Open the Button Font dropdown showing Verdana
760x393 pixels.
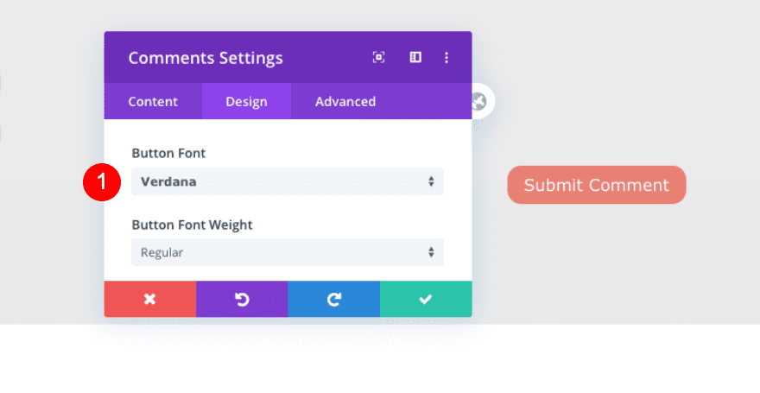tap(276, 181)
